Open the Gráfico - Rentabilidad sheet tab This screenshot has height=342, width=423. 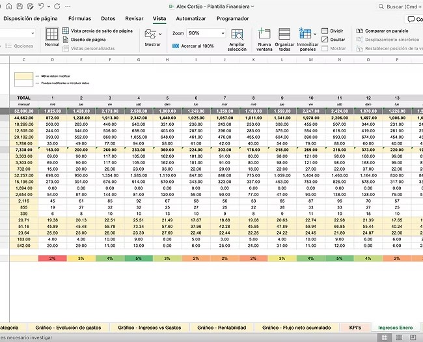tap(221, 327)
